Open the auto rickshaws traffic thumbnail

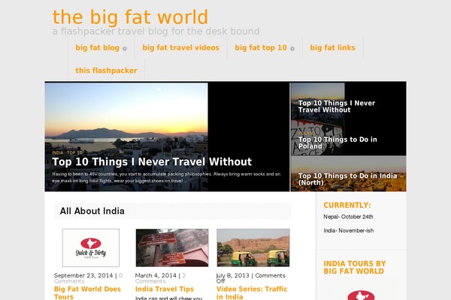pyautogui.click(x=253, y=247)
